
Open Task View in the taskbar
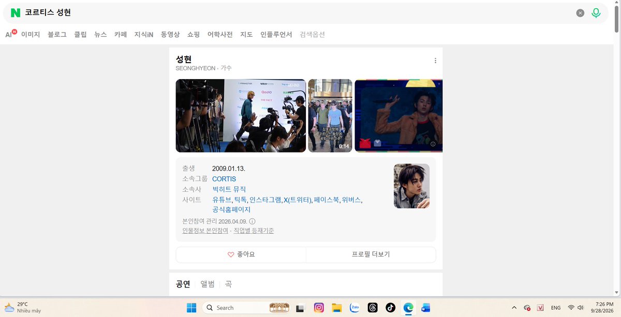300,308
